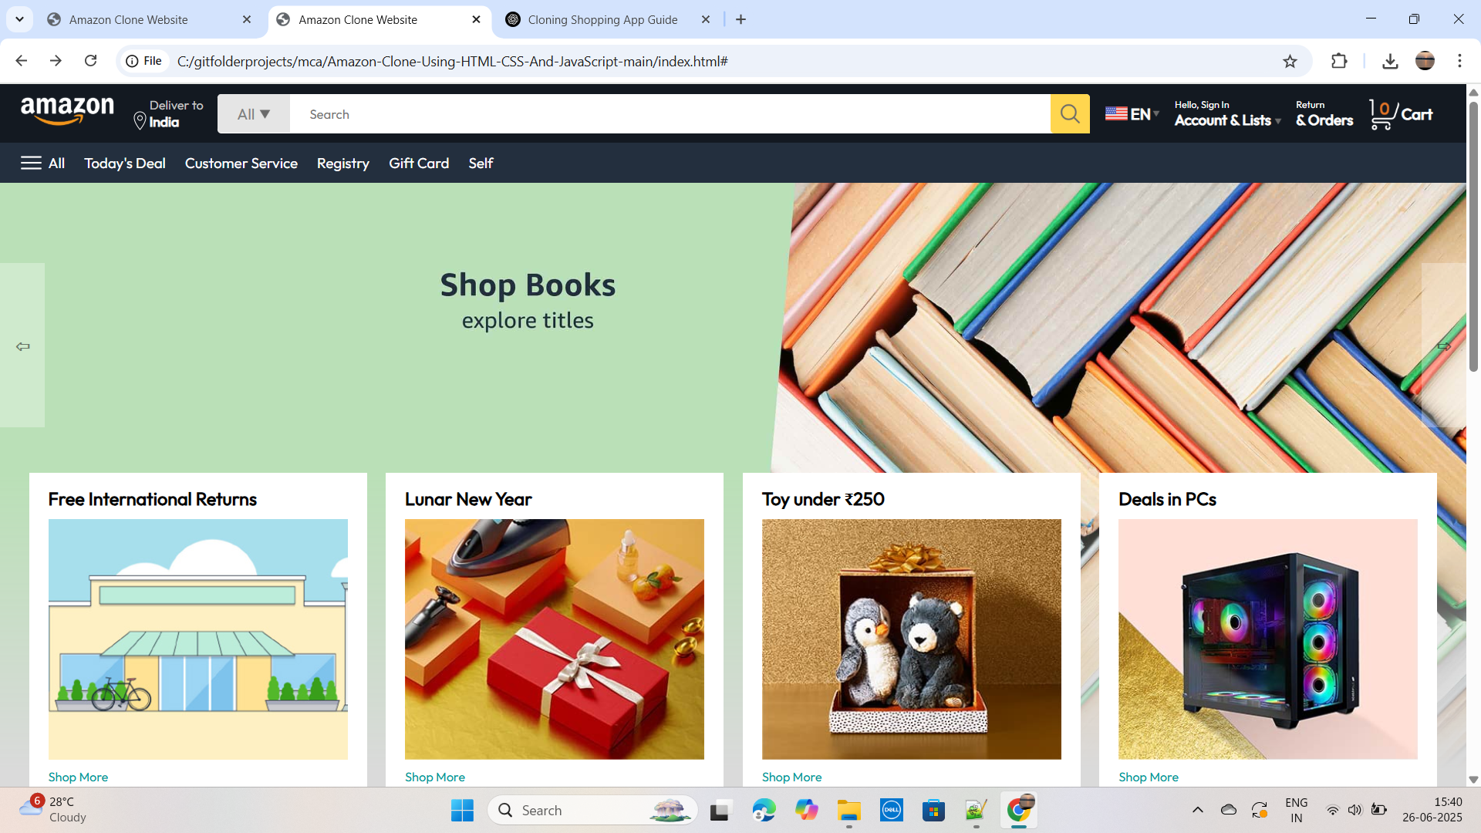Switch to the Cloning Shopping App Guide tab
The height and width of the screenshot is (833, 1481).
click(x=602, y=19)
